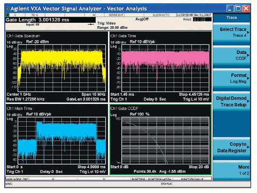This screenshot has width=257, height=193.
Task: Expand the Data CCDF softkey
Action: coord(232,55)
